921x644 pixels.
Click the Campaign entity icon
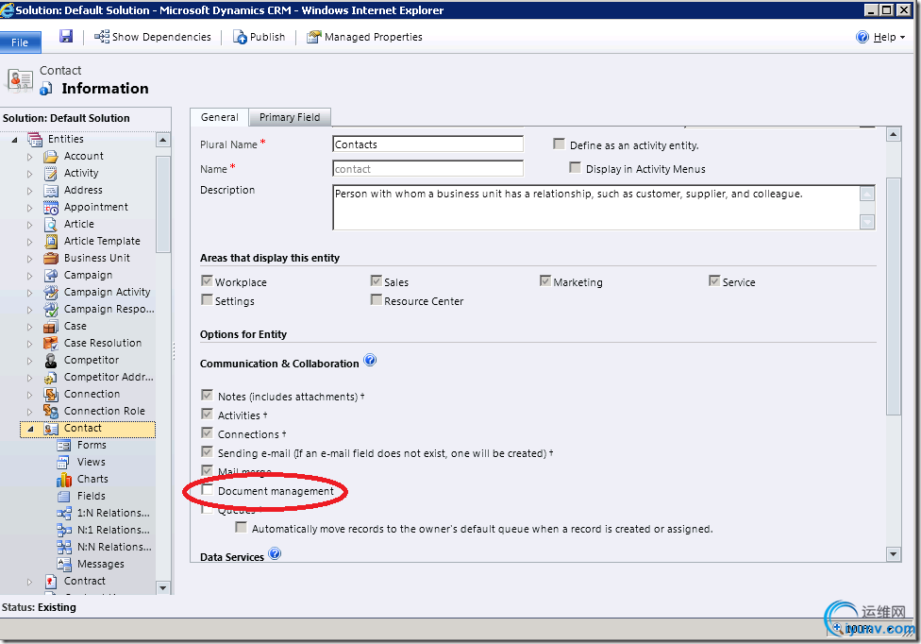click(x=51, y=276)
